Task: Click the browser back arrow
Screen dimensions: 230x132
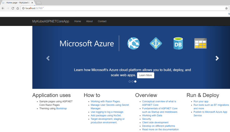Action: (x=3, y=8)
